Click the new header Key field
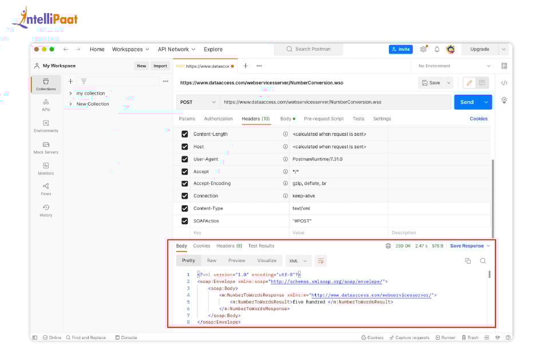This screenshot has width=544, height=363. (239, 232)
